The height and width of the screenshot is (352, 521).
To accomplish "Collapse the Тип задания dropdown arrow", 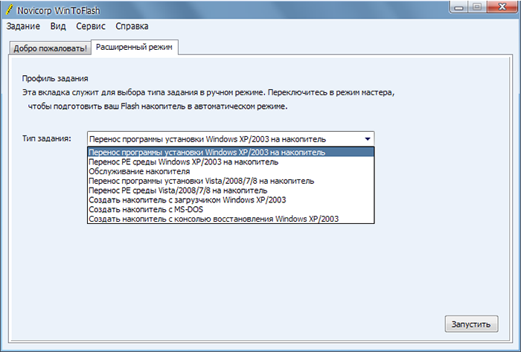I will (x=368, y=138).
